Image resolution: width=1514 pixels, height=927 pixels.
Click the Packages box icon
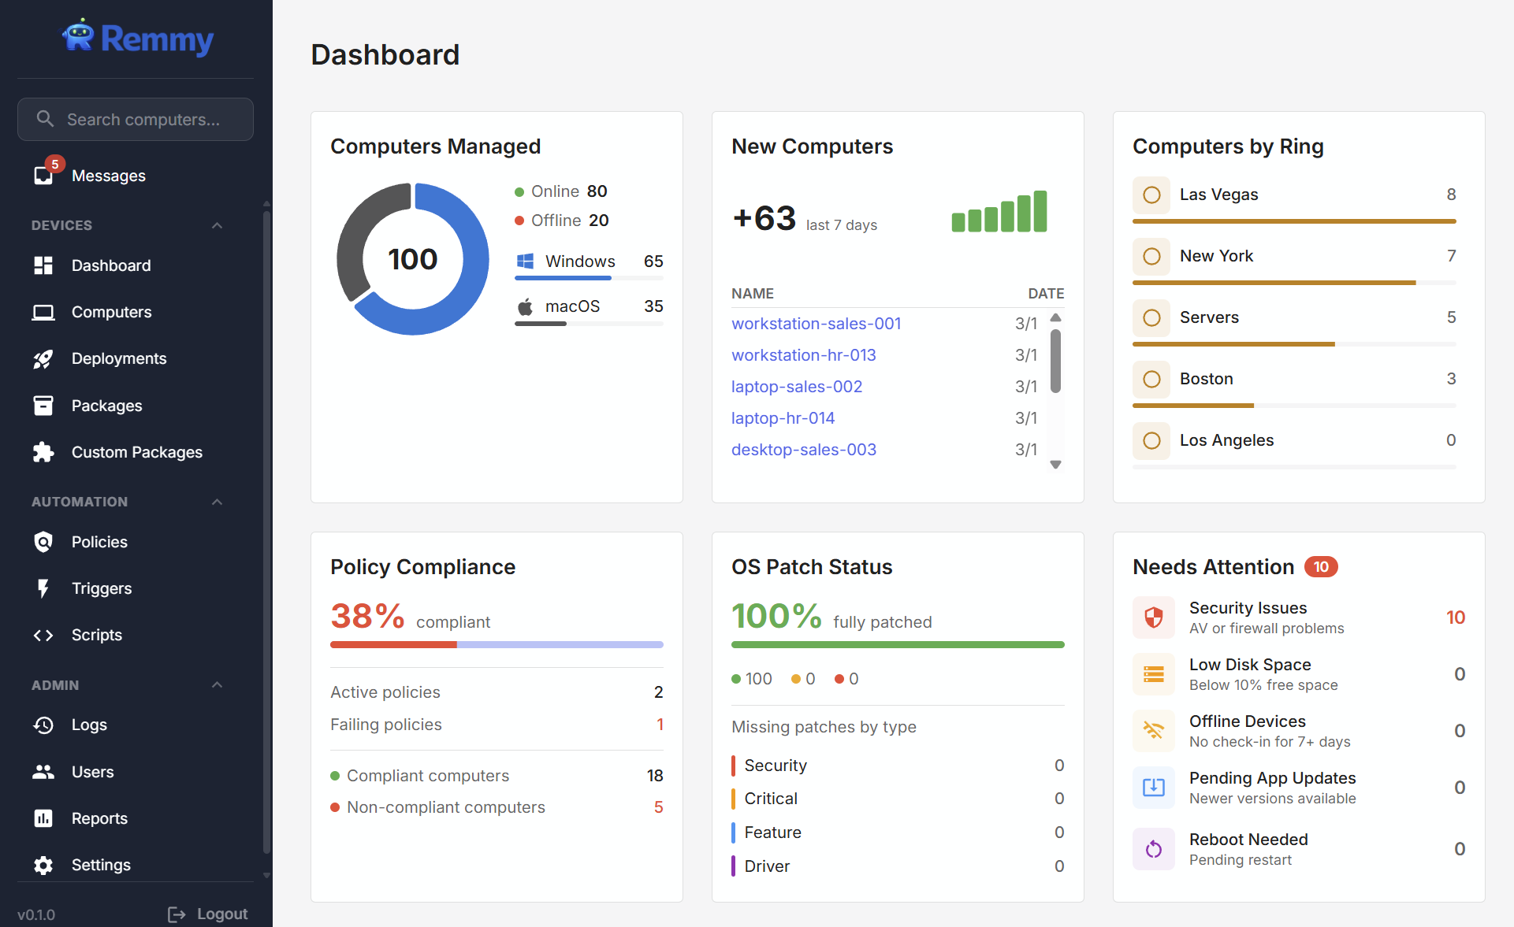43,406
